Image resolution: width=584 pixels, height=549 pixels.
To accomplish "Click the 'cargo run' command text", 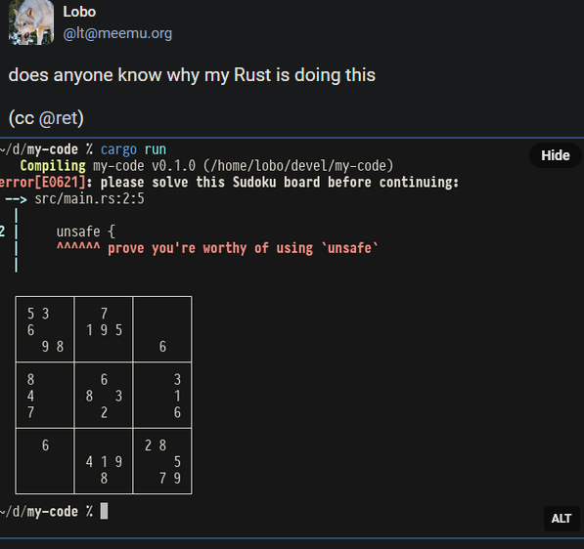I will click(133, 149).
